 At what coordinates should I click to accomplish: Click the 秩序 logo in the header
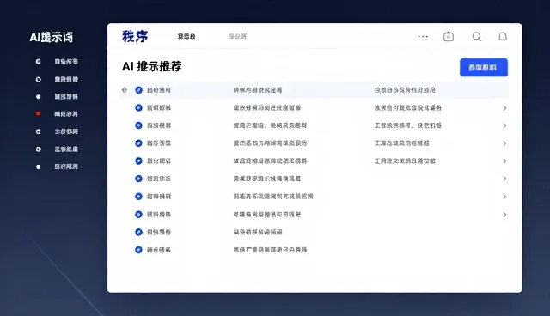135,36
